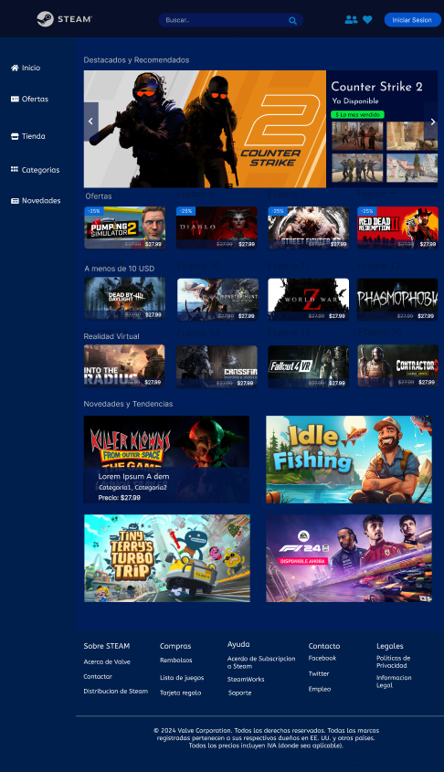Click the Steam logo icon
This screenshot has height=772, width=444.
pyautogui.click(x=45, y=19)
